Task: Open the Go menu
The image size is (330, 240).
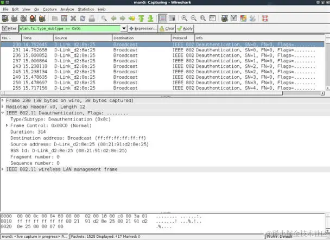Action: tap(36, 9)
